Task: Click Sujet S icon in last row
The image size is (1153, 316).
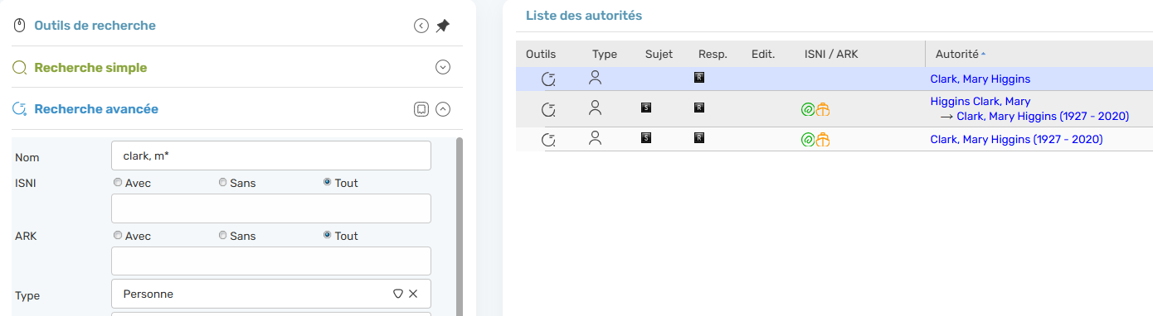Action: 646,138
